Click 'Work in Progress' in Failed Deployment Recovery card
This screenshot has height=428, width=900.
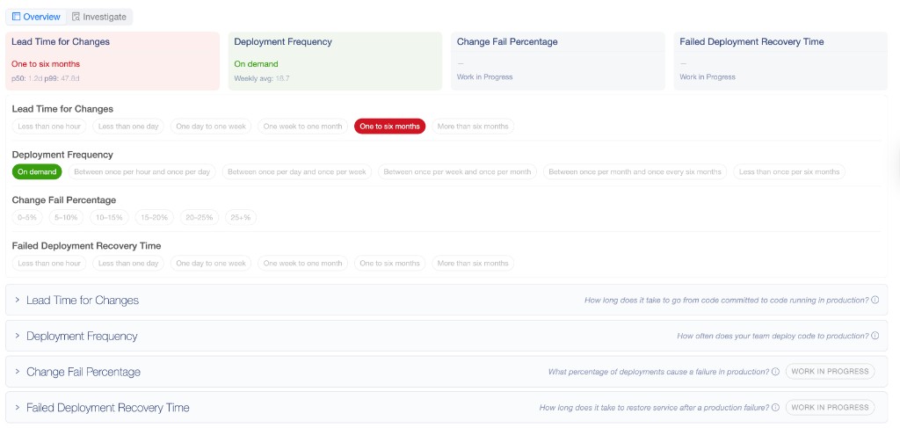tap(708, 76)
